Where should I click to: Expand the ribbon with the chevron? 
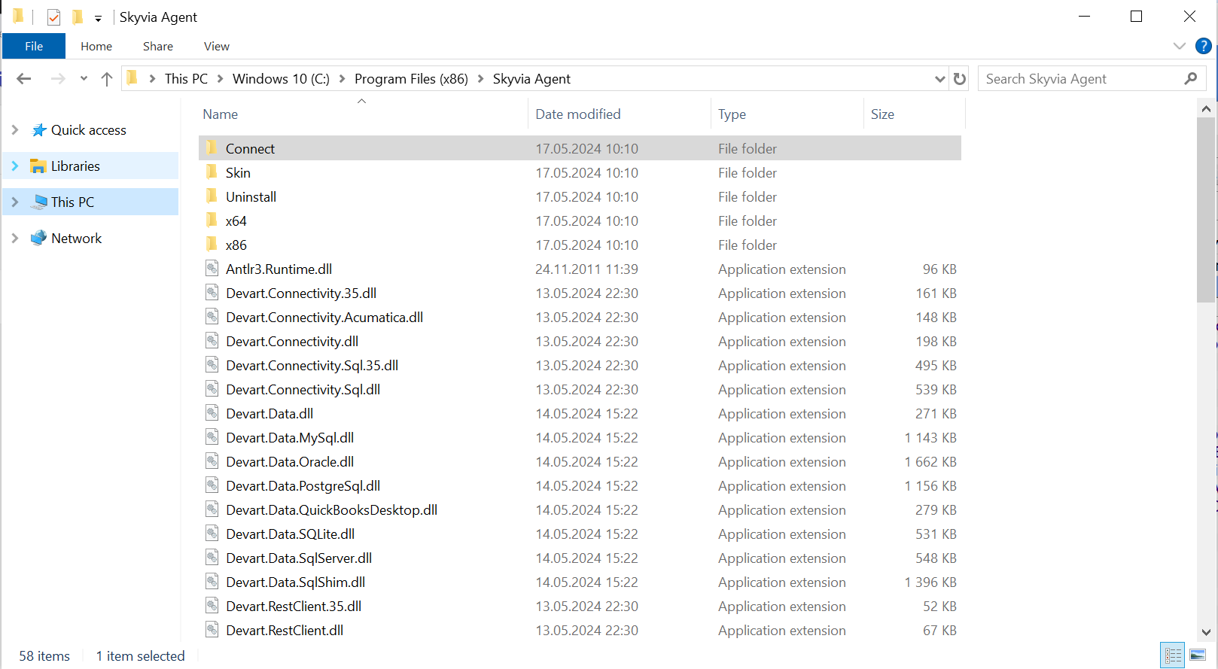1179,46
